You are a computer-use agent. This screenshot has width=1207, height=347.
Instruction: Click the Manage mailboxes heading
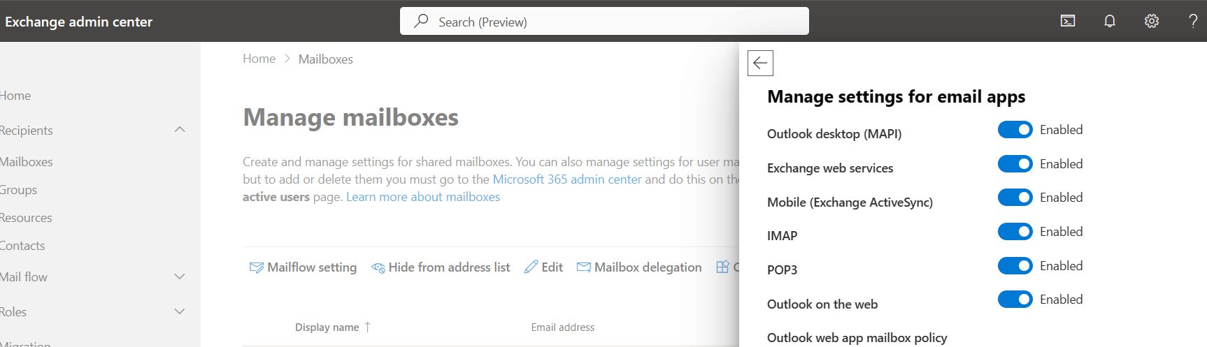(350, 117)
